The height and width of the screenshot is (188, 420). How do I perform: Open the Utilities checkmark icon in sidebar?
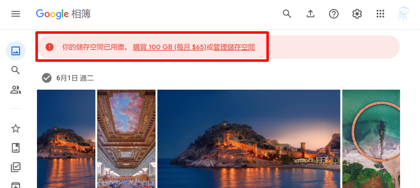tap(16, 167)
